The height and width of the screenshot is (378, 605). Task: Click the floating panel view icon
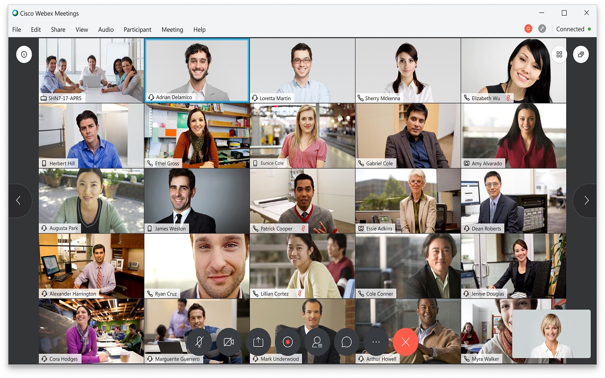click(x=581, y=54)
